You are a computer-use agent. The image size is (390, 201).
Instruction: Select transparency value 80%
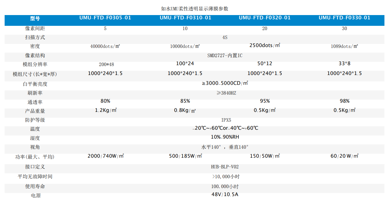[105, 101]
